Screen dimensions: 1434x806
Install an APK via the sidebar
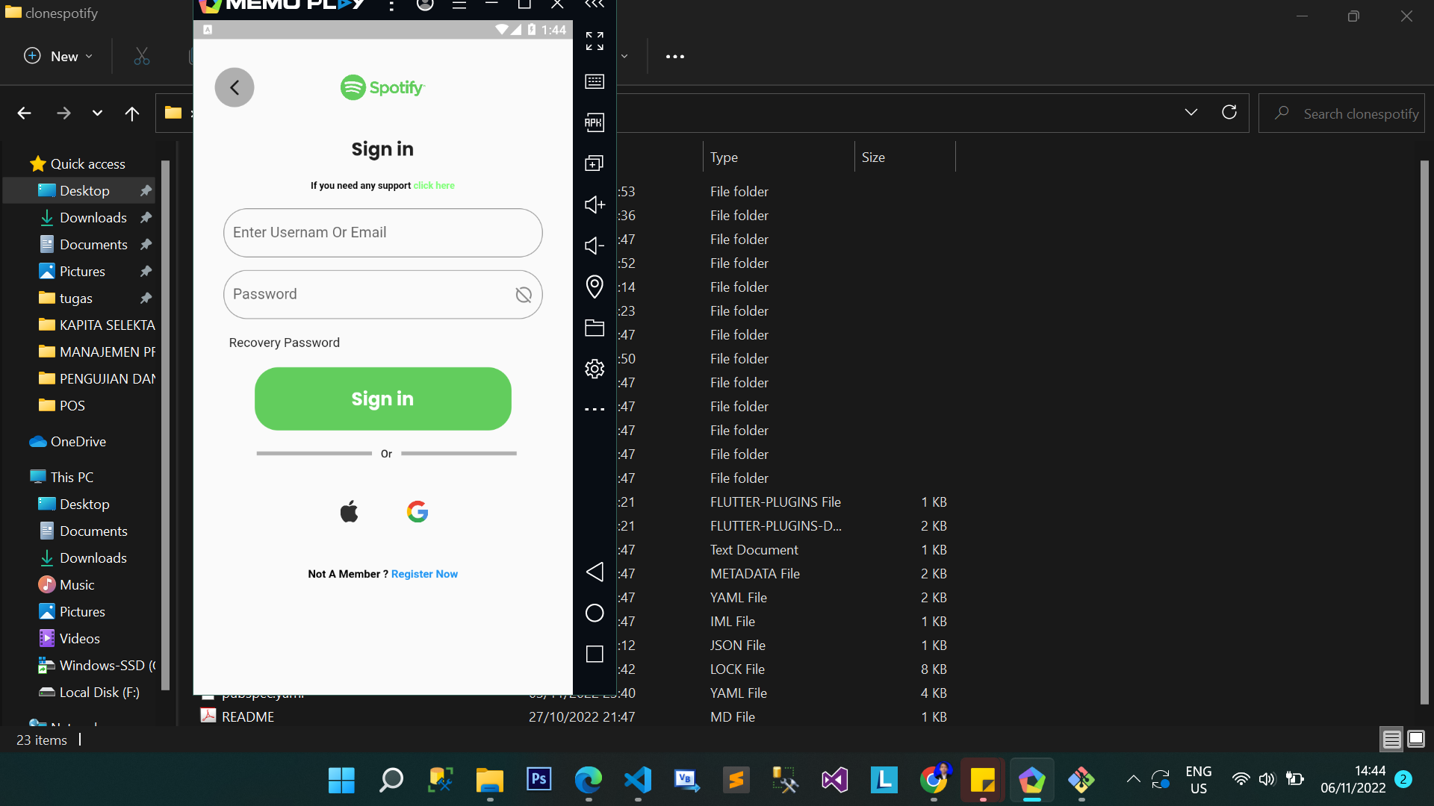pos(595,122)
